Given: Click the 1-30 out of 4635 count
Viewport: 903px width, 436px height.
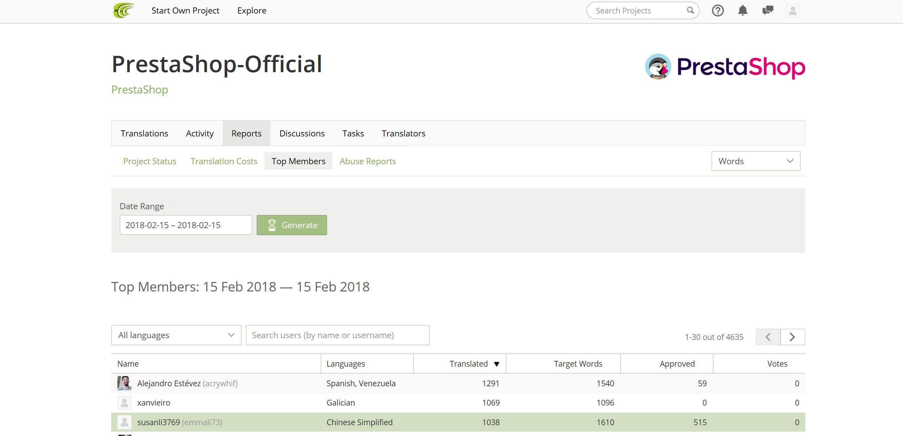Looking at the screenshot, I should pyautogui.click(x=714, y=337).
